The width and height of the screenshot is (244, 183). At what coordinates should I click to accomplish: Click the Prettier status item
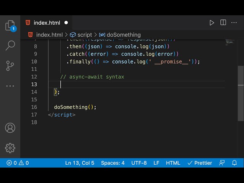[x=200, y=163]
